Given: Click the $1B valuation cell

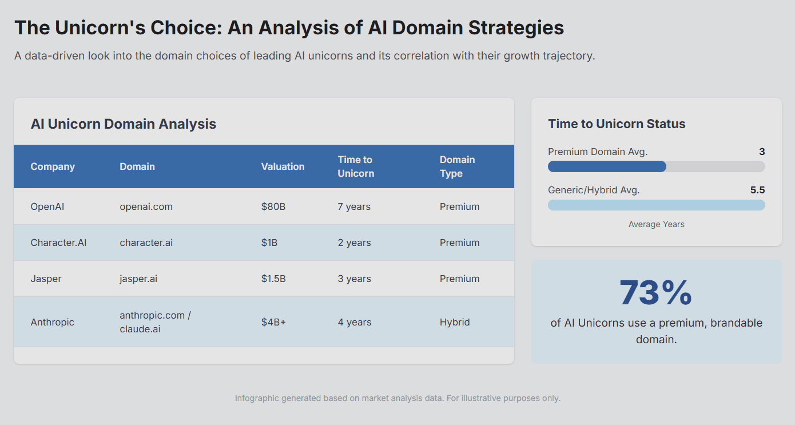Looking at the screenshot, I should [269, 243].
